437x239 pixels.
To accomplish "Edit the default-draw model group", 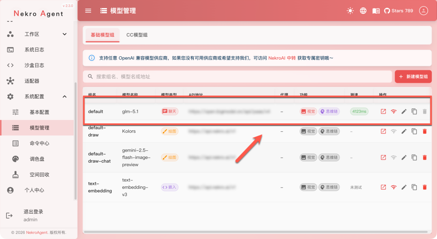I will (x=404, y=131).
